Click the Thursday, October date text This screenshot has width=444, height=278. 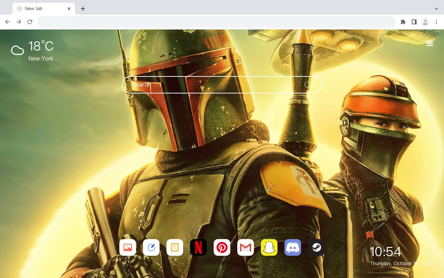click(x=401, y=263)
